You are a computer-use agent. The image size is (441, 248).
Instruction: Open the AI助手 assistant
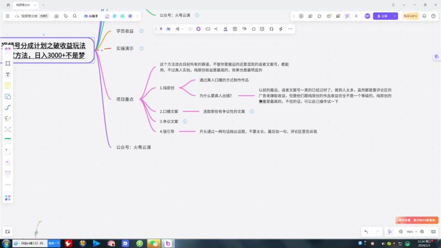[91, 16]
